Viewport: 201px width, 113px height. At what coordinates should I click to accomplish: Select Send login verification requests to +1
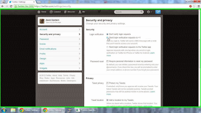click(107, 38)
